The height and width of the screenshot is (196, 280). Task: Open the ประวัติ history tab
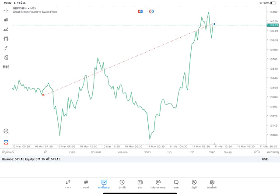122,183
